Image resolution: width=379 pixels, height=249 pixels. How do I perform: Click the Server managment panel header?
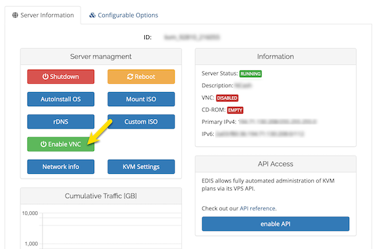pyautogui.click(x=101, y=57)
